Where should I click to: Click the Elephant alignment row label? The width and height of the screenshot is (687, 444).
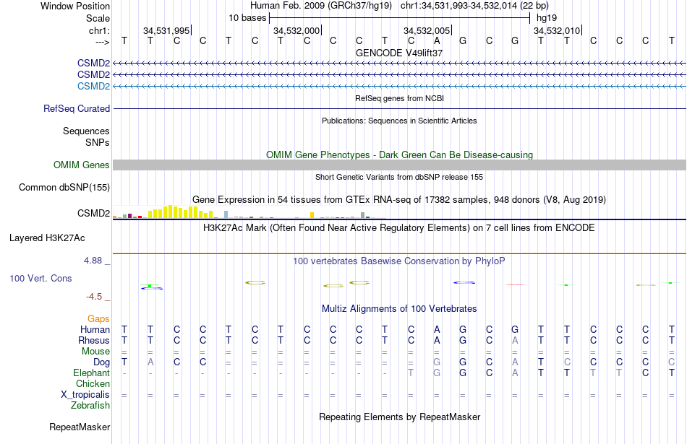point(91,373)
